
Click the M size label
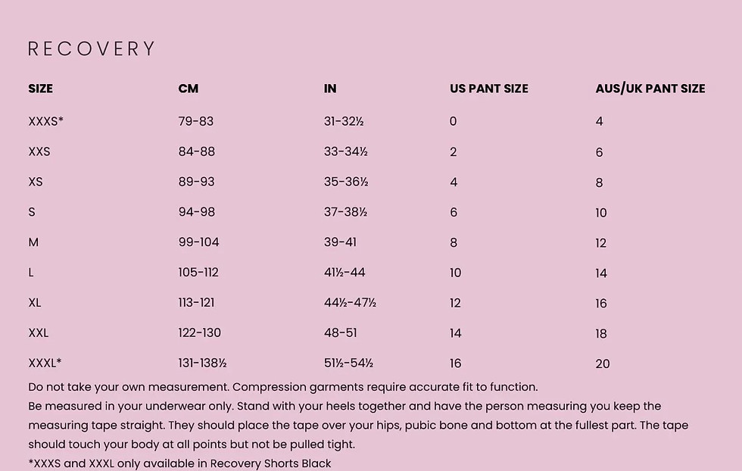click(x=33, y=242)
